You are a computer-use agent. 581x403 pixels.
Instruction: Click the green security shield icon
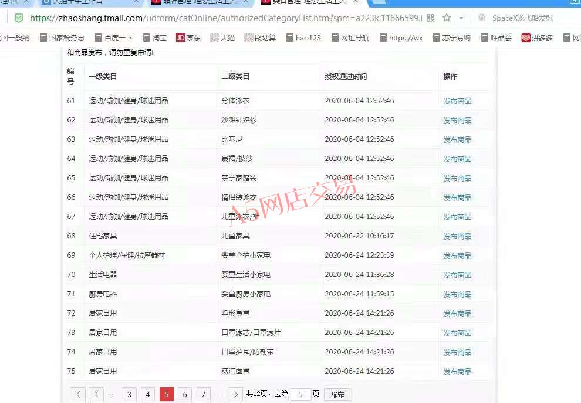click(x=19, y=18)
